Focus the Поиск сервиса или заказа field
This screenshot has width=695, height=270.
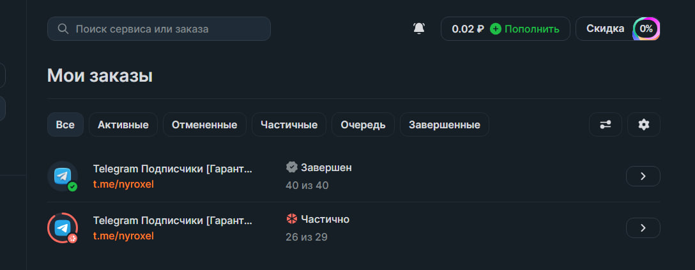pos(166,29)
